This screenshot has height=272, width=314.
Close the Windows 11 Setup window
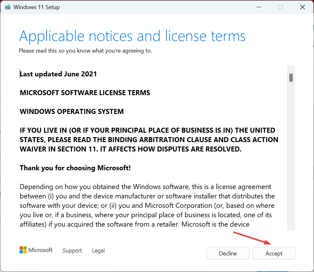[x=302, y=7]
